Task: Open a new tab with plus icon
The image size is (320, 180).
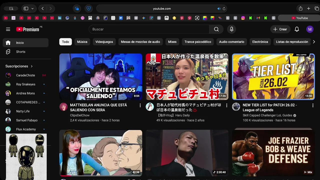Action: 308,8
